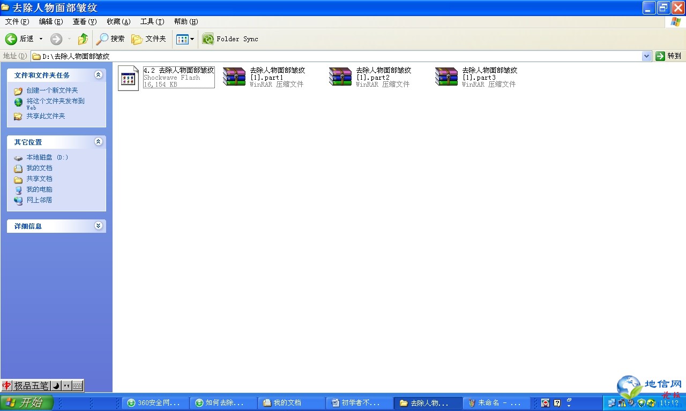Image resolution: width=686 pixels, height=411 pixels.
Task: Open 本地磁盘 (D:) link
Action: pos(47,157)
